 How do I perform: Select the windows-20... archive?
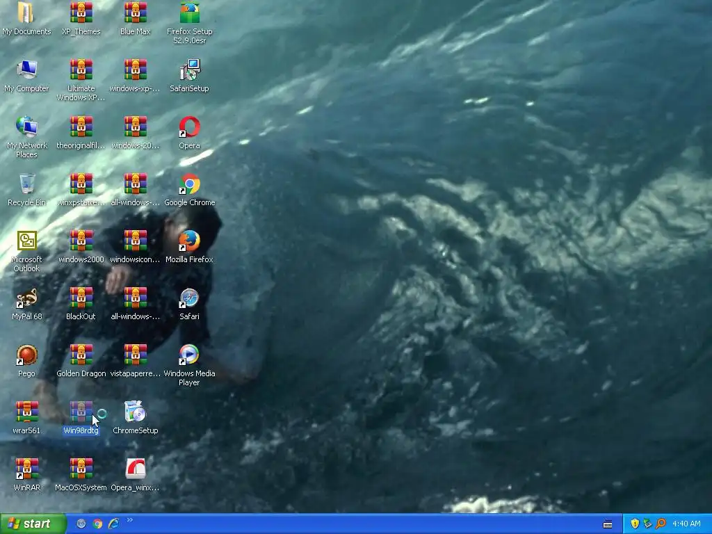(136, 127)
